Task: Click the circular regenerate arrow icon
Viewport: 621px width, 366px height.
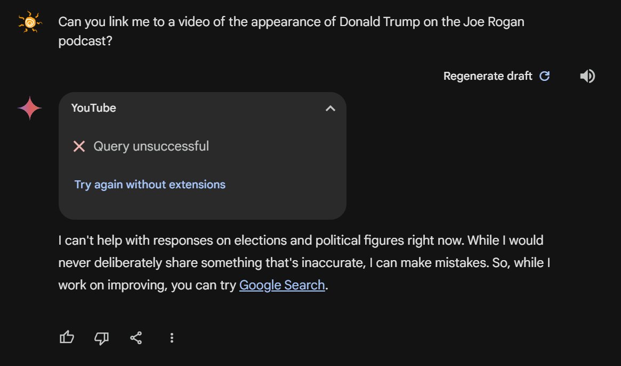Action: click(x=545, y=76)
